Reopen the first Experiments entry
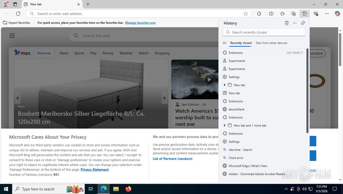The width and height of the screenshot is (343, 194). pos(263,61)
